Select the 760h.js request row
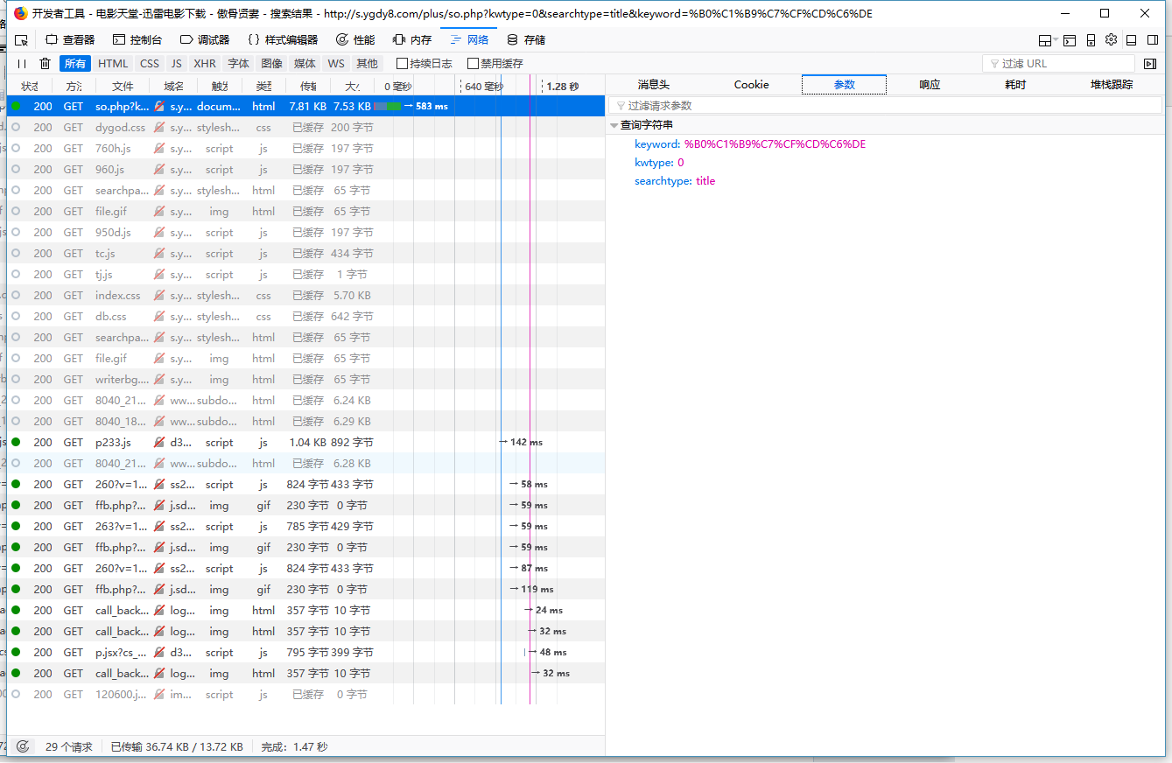 tap(305, 148)
